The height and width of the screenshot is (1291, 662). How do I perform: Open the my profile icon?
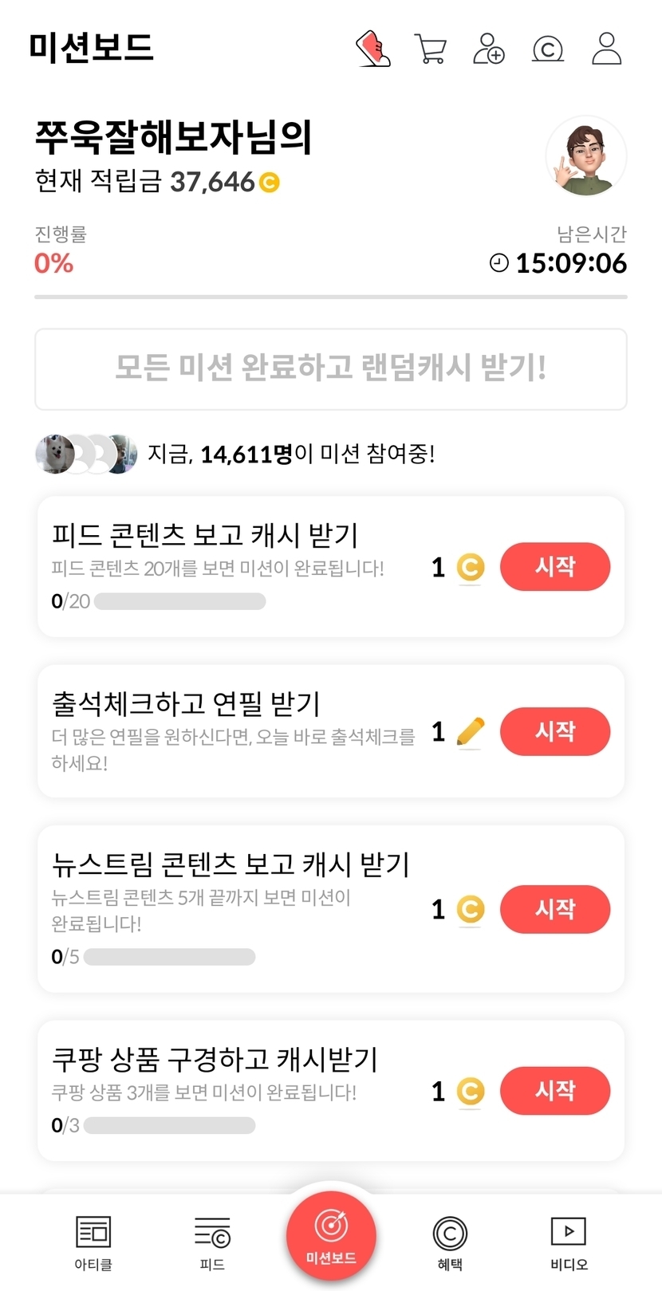coord(607,49)
